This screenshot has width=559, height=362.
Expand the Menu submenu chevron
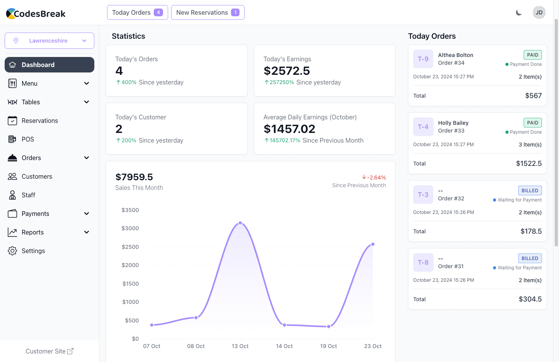pyautogui.click(x=87, y=83)
